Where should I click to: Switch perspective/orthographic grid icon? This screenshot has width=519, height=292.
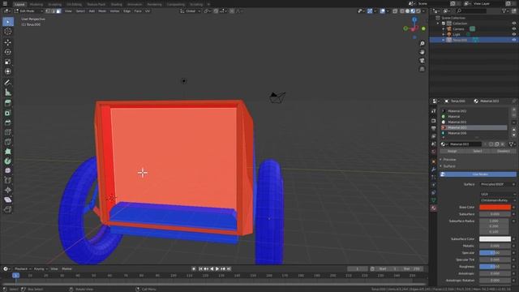(x=422, y=69)
